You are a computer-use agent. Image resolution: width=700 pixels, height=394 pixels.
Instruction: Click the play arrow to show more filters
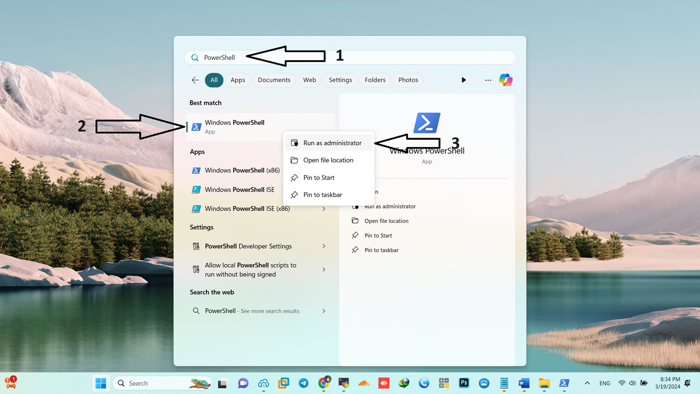(x=464, y=80)
